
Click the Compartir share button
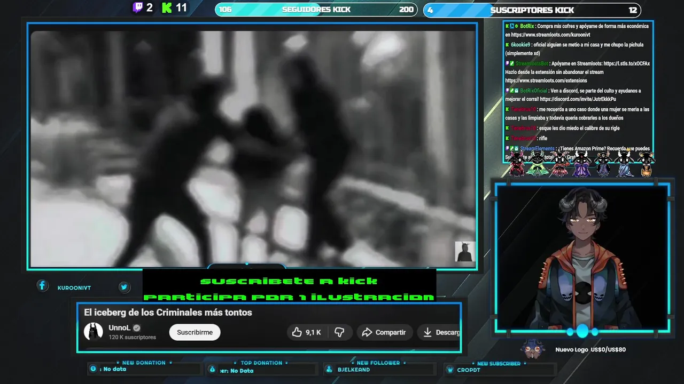point(385,332)
